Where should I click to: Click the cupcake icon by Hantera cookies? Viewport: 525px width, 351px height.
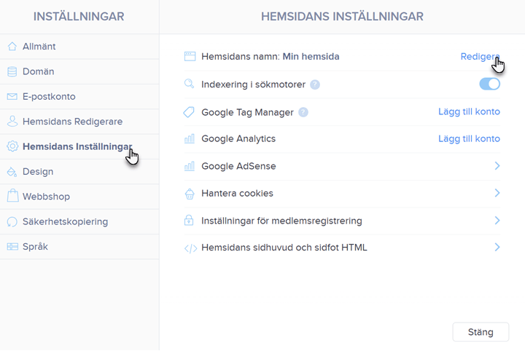point(190,194)
